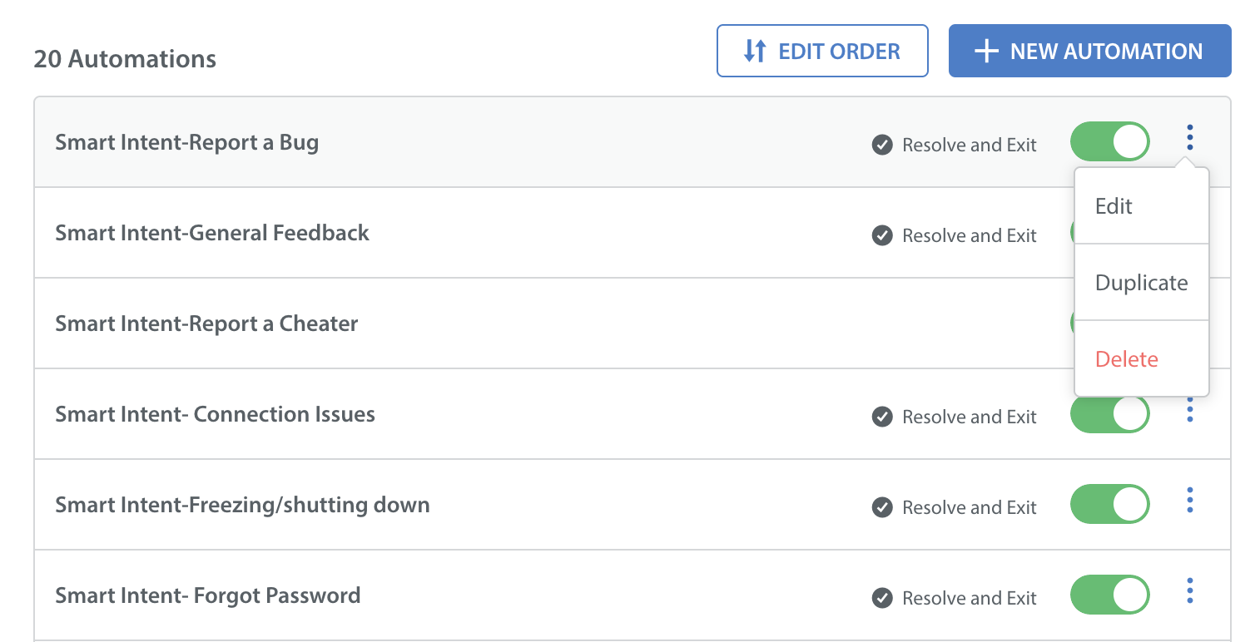Open three-dot menu for Forgot Password row

(x=1190, y=590)
